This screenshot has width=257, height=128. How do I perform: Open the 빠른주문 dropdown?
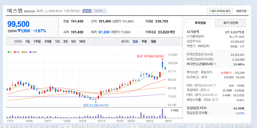tap(242, 11)
